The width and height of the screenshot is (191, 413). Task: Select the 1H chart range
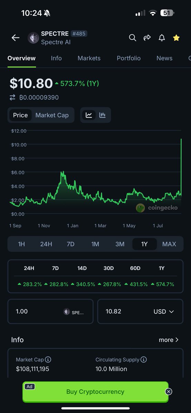click(x=21, y=244)
